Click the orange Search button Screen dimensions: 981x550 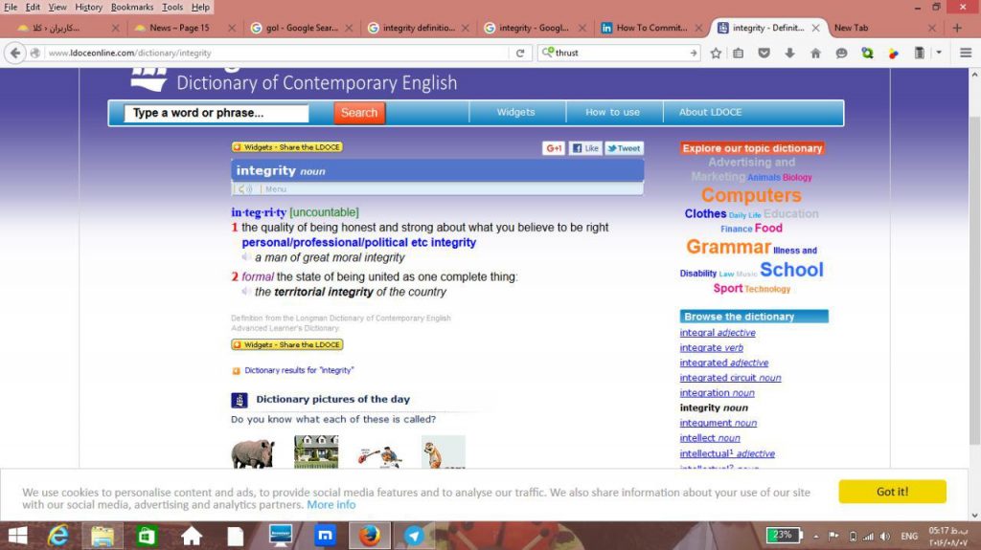click(359, 113)
